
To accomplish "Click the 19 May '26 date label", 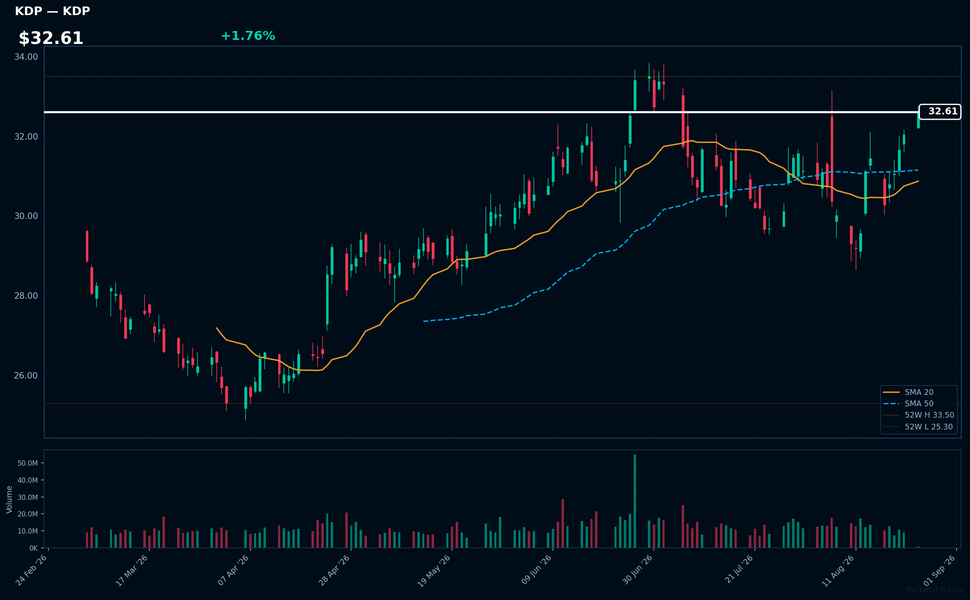I will [x=434, y=570].
